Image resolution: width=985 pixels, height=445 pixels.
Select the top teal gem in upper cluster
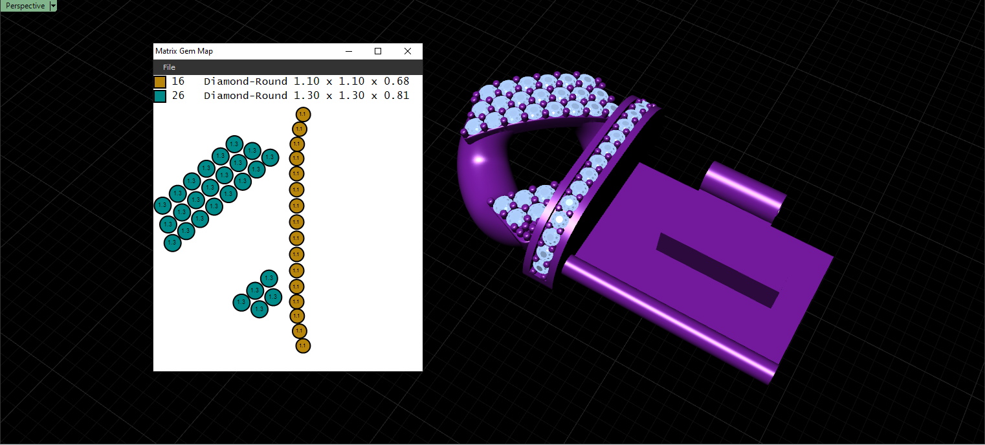click(234, 144)
